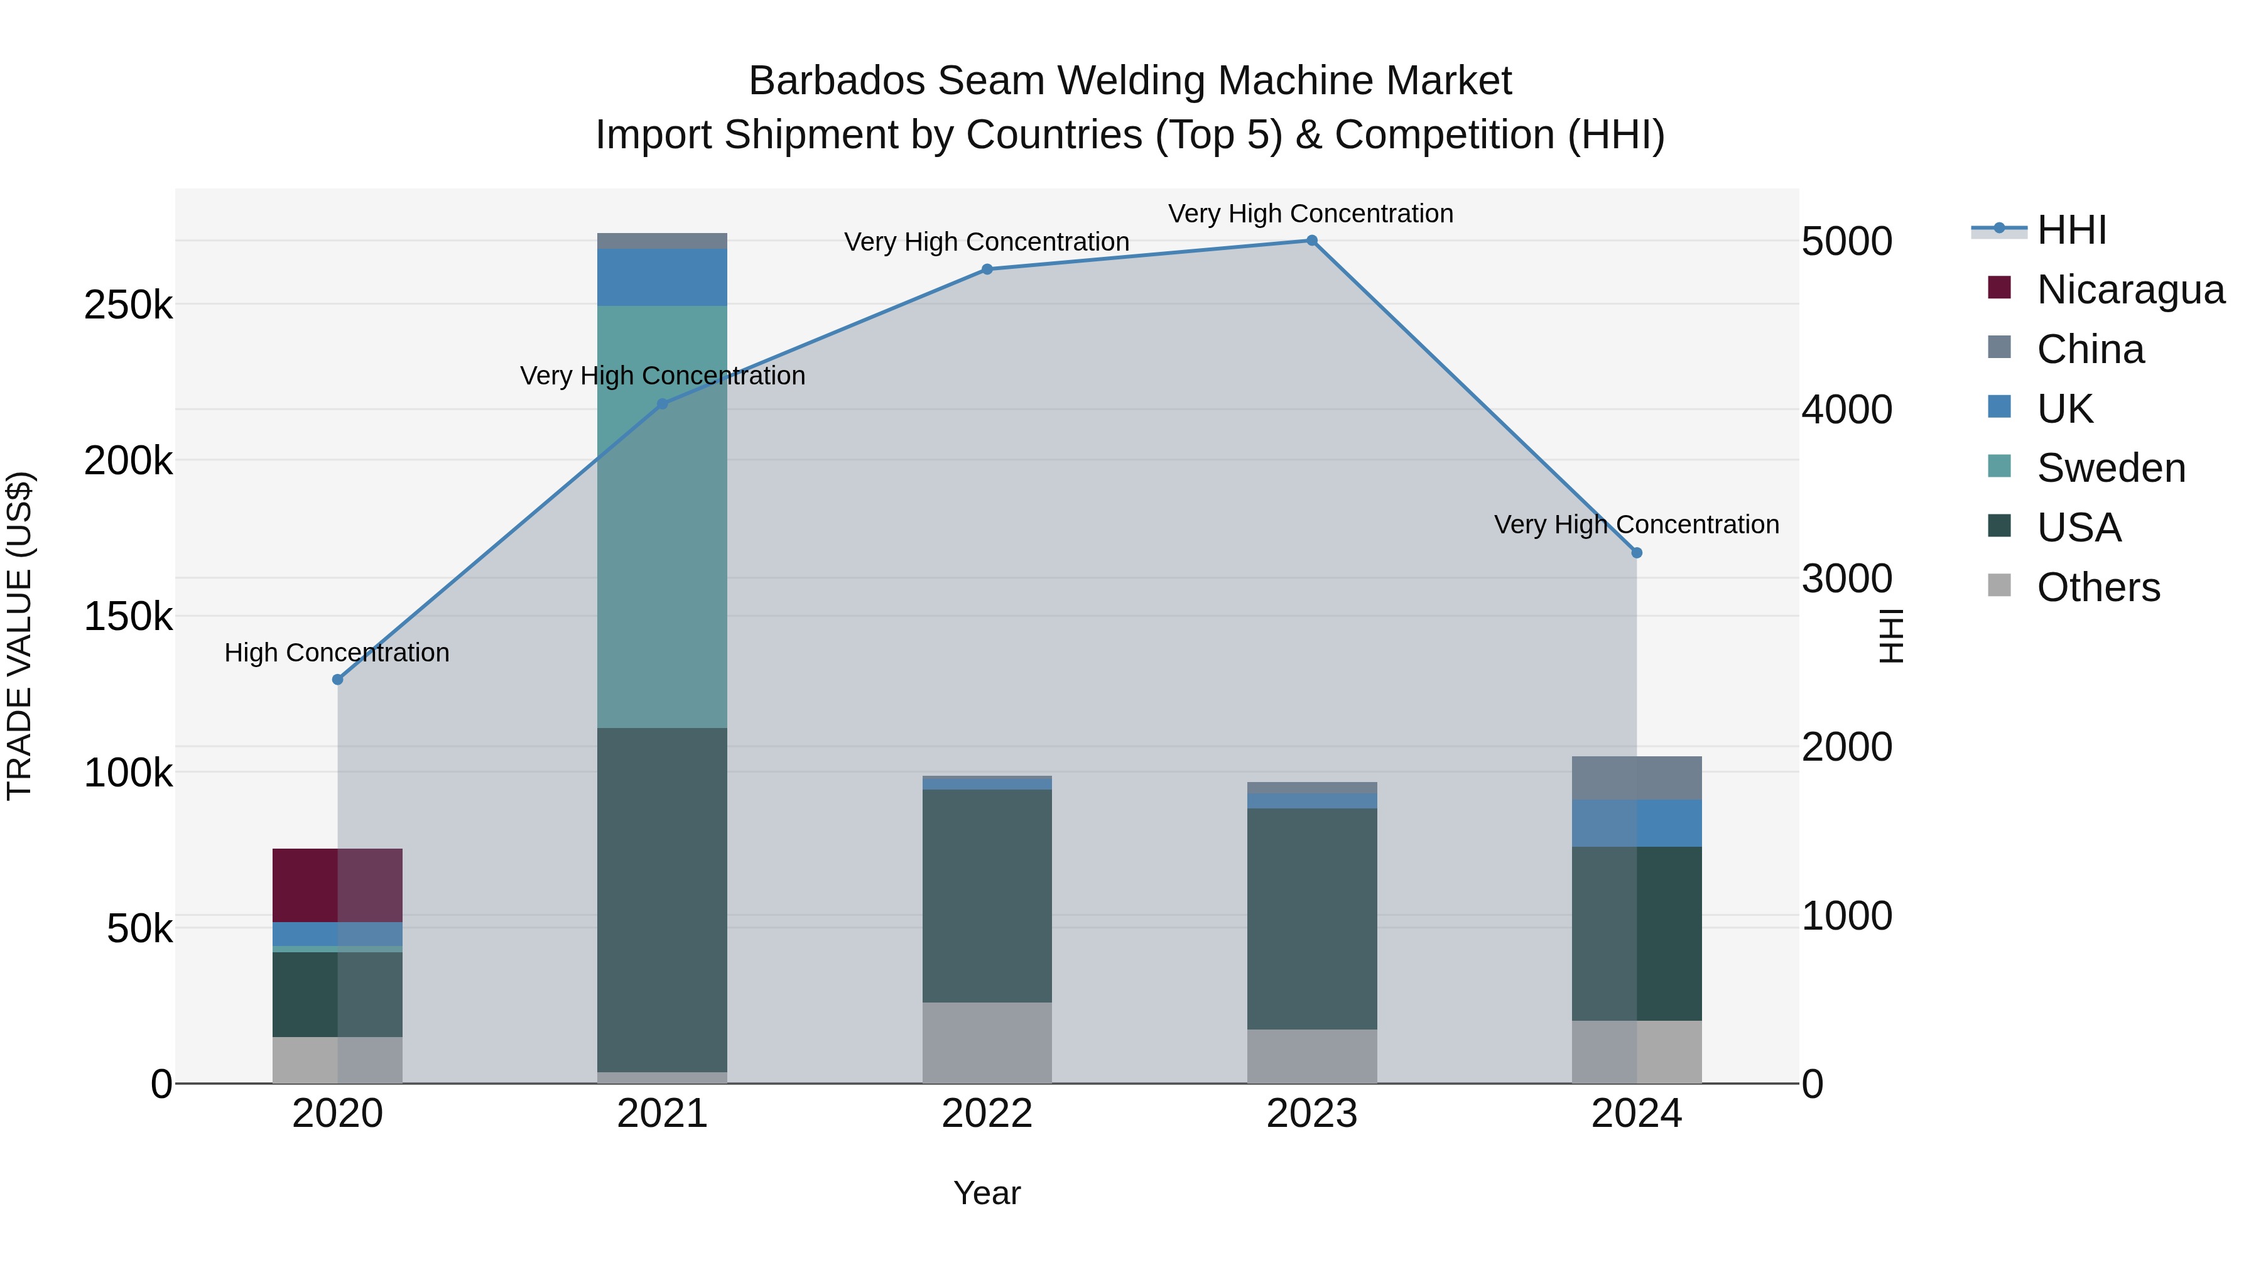Click the UK blue legend swatch

tap(2000, 406)
